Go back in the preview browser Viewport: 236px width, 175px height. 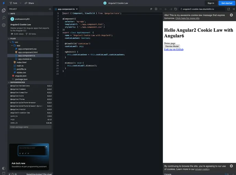[166, 9]
